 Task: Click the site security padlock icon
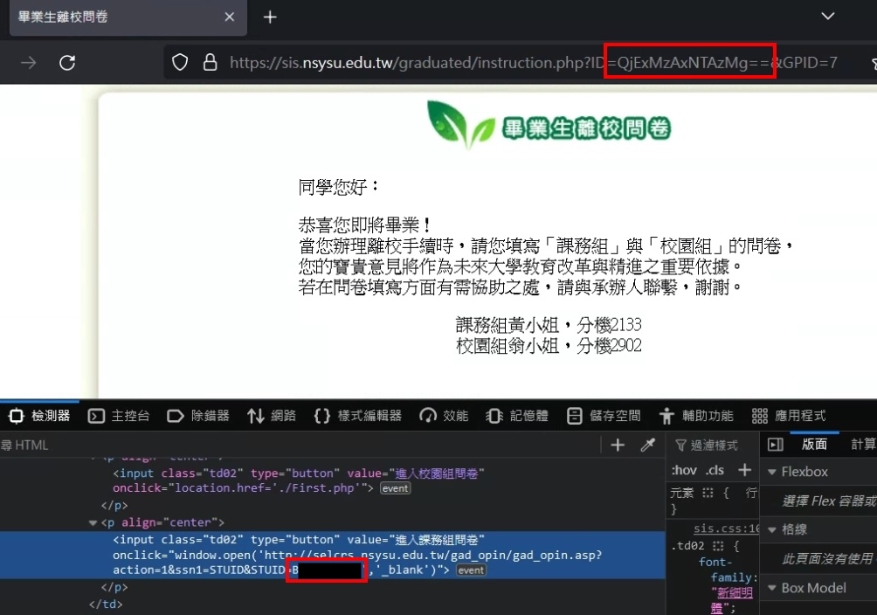pyautogui.click(x=210, y=62)
